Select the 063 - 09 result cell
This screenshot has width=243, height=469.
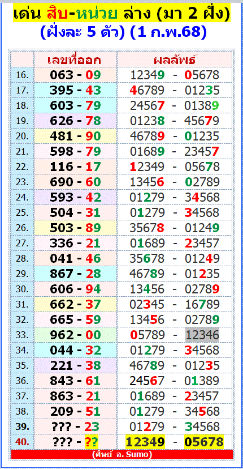(x=75, y=75)
